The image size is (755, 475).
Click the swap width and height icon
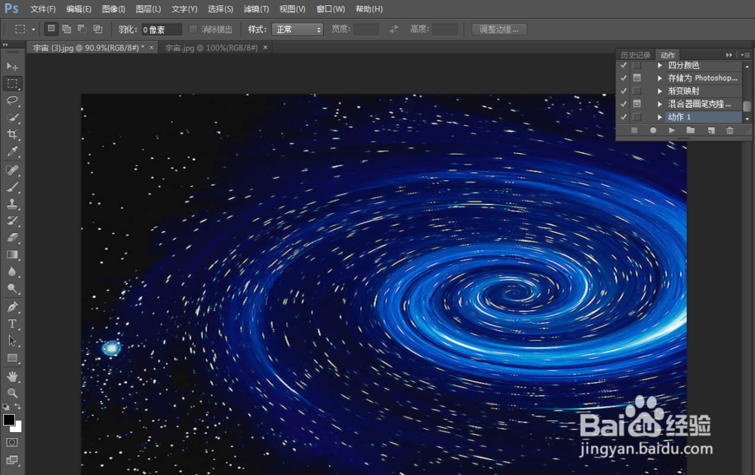click(x=394, y=29)
